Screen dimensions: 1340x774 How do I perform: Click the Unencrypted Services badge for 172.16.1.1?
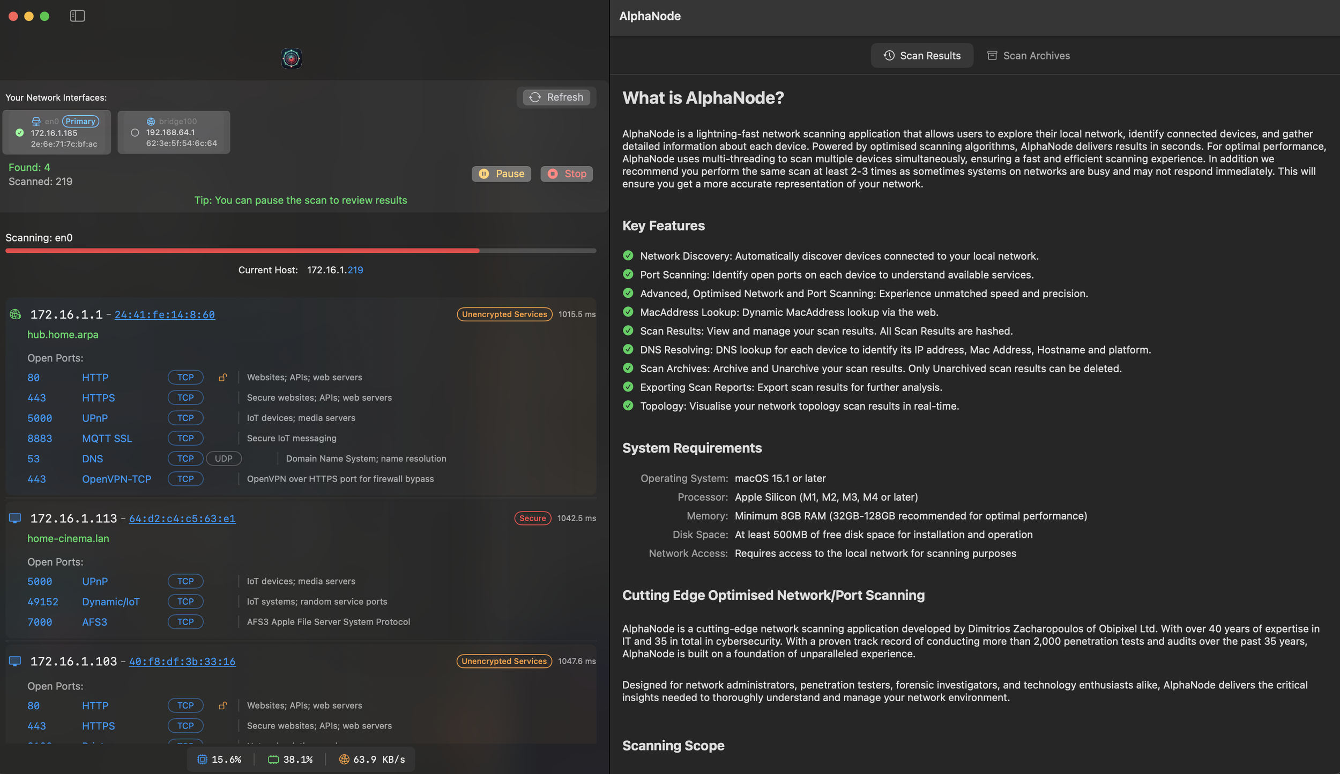coord(504,314)
